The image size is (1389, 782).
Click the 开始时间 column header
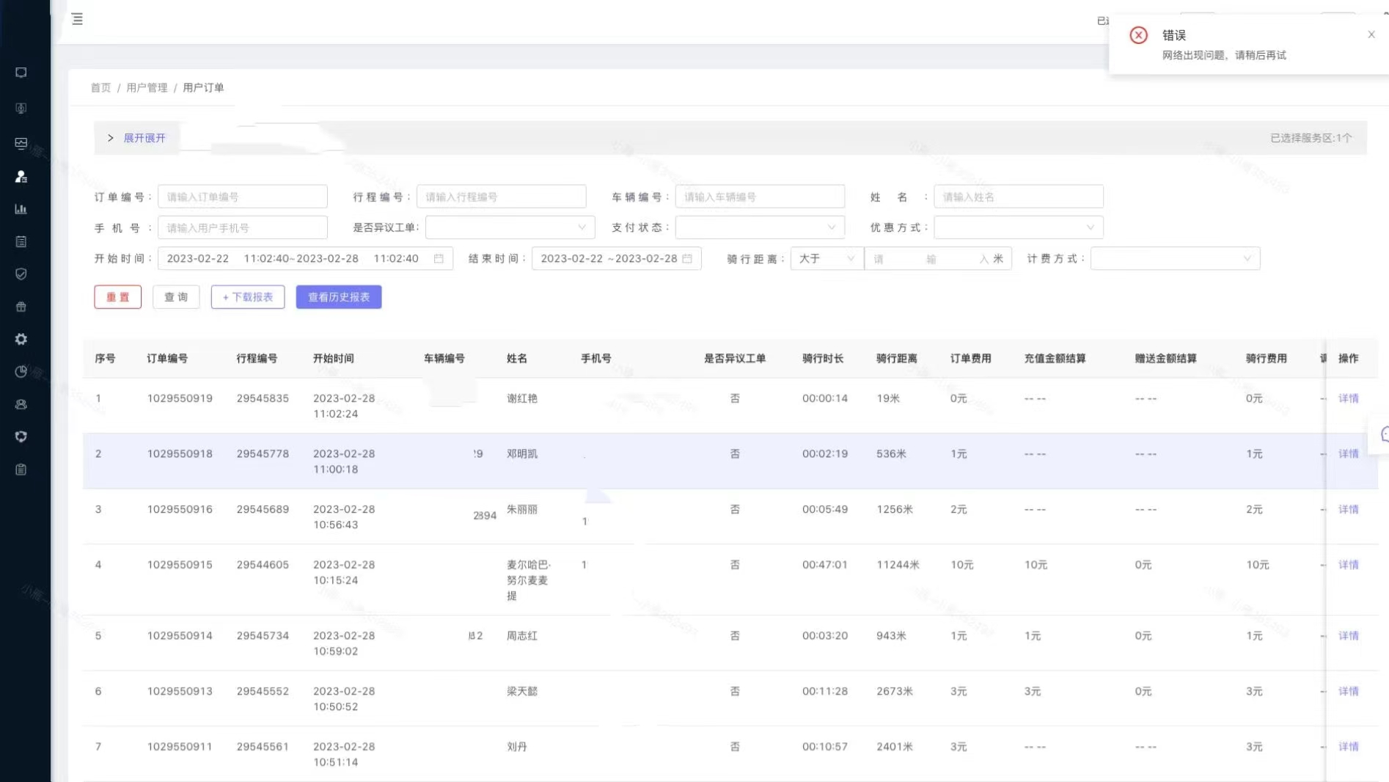pos(334,359)
